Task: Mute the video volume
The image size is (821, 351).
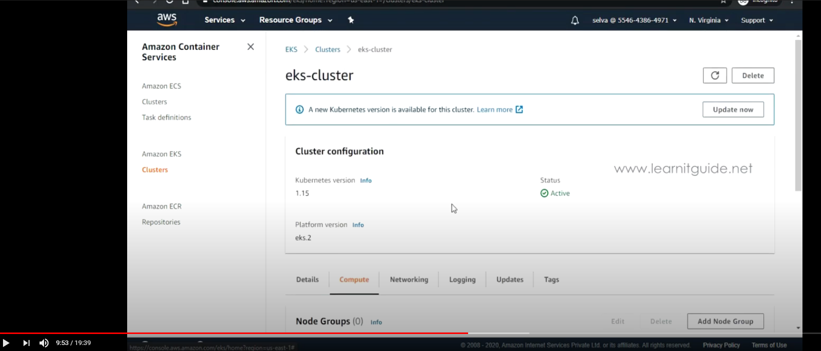Action: coord(44,343)
